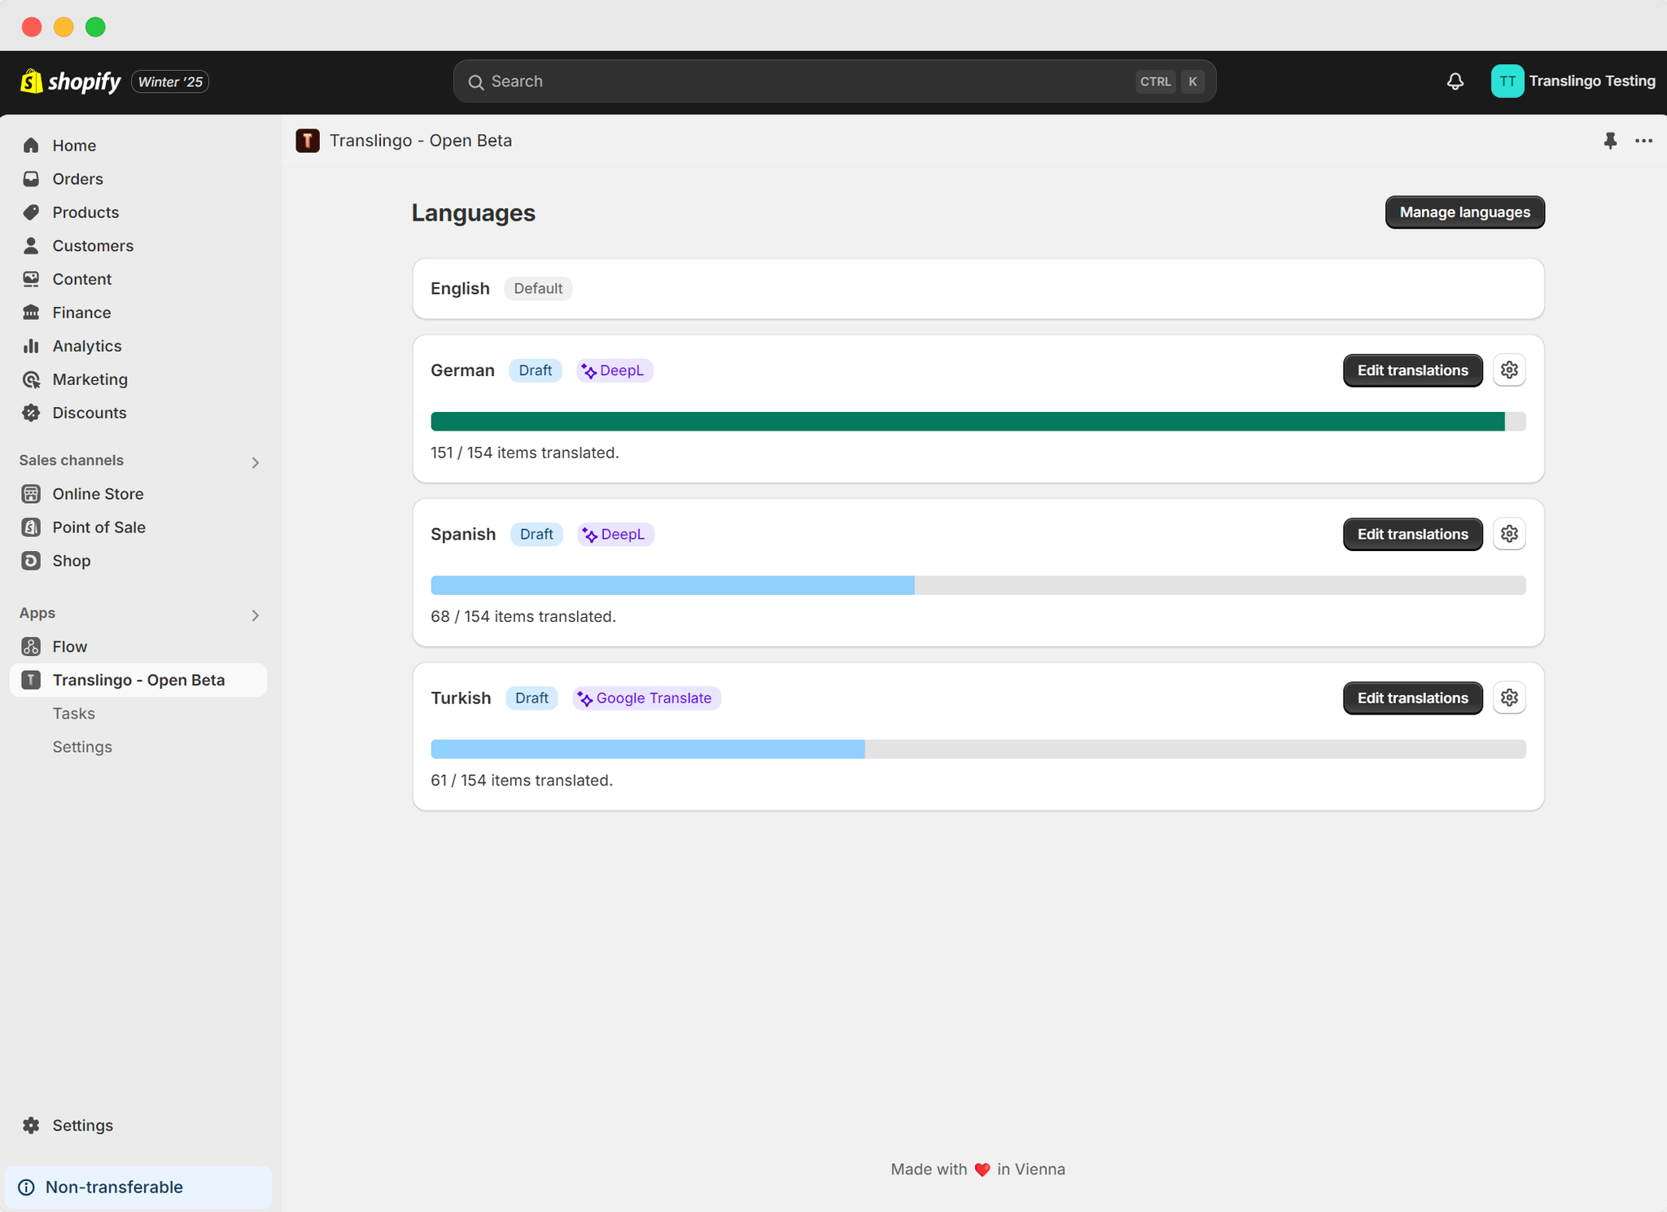The image size is (1667, 1212).
Task: Click the Non-transferable banner
Action: pyautogui.click(x=138, y=1187)
